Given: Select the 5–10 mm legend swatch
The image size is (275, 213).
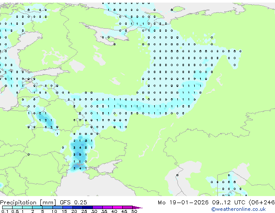Looking at the screenshot, I should [47, 207].
